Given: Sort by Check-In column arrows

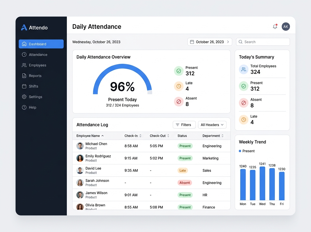Looking at the screenshot, I should point(140,136).
